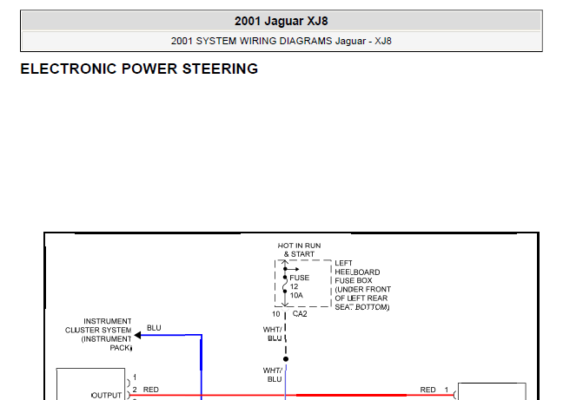Click the splice dot on the WHT/BLU wire

click(286, 358)
